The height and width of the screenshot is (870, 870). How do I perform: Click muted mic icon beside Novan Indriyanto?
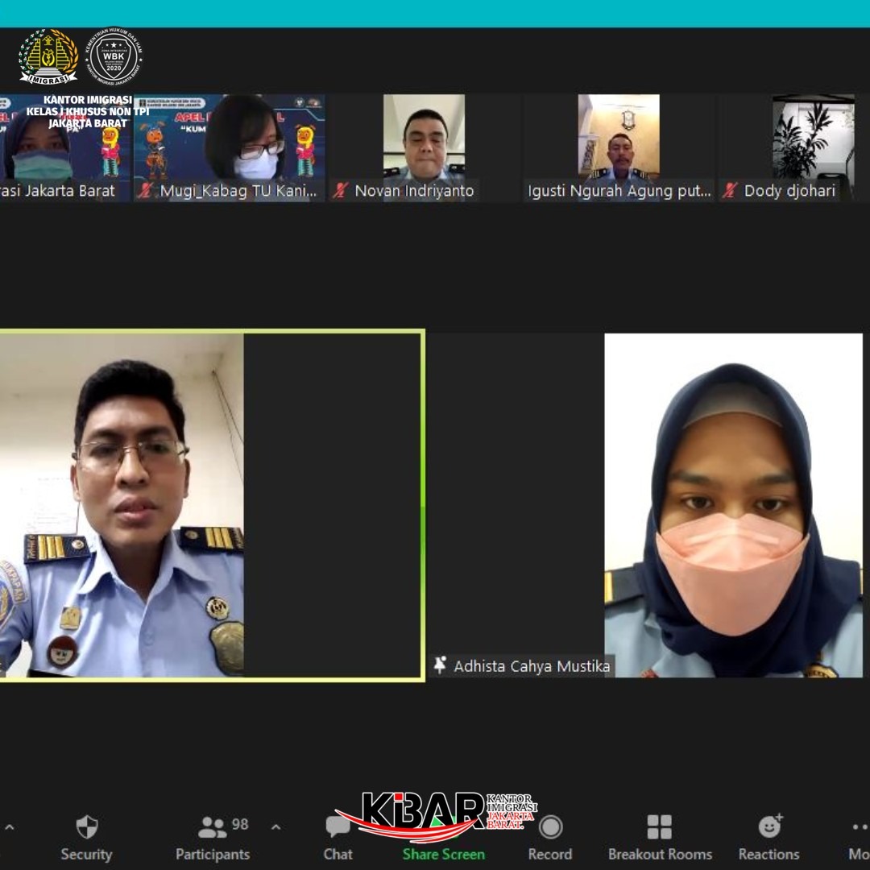tap(340, 190)
